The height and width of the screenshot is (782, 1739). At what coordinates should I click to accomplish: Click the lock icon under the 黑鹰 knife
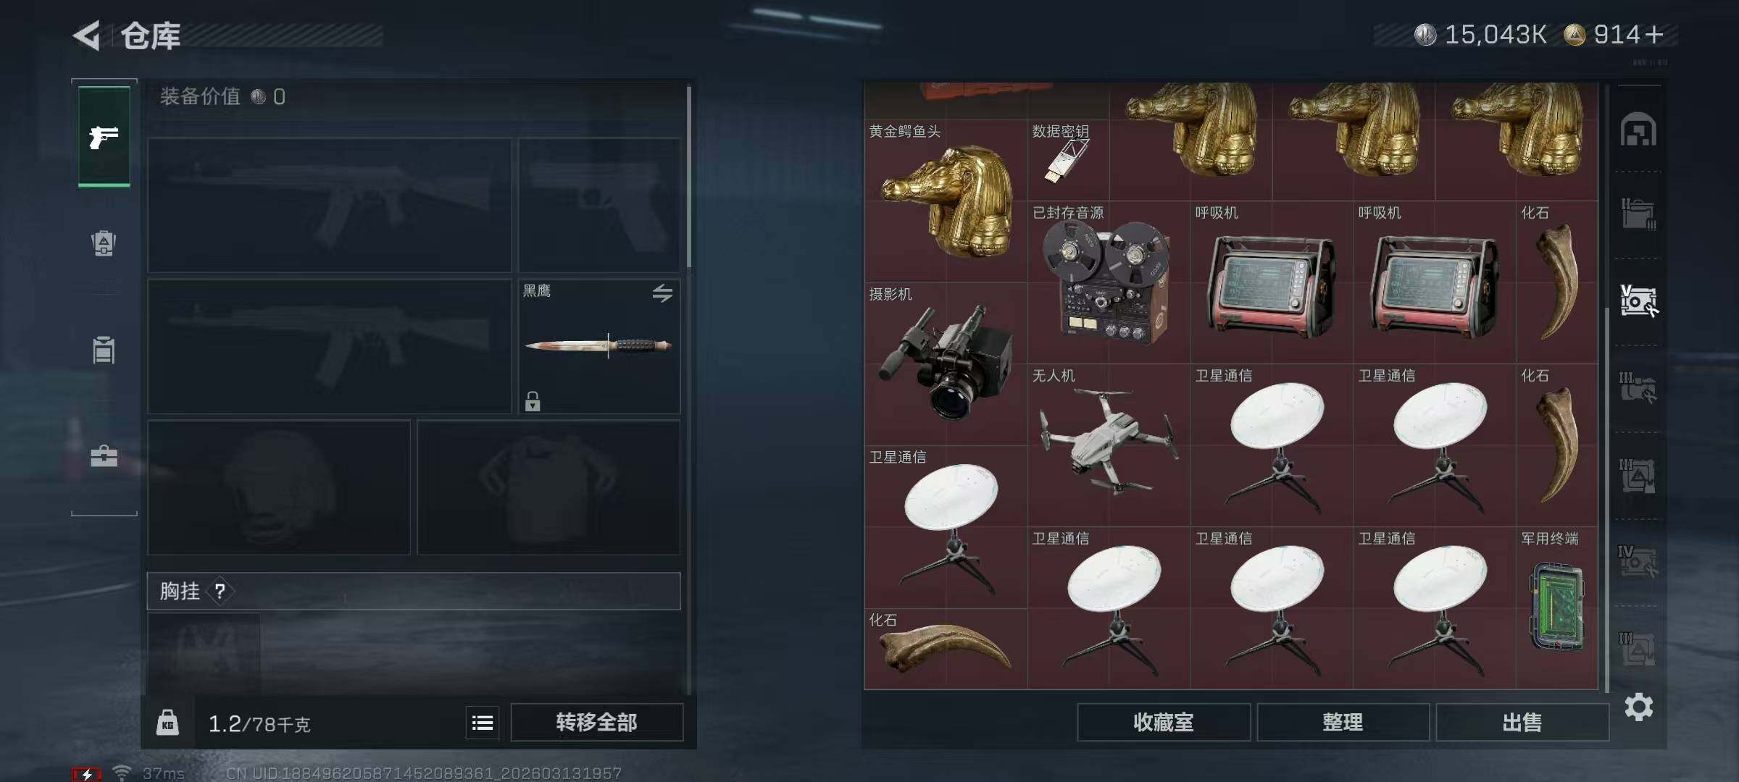[533, 401]
